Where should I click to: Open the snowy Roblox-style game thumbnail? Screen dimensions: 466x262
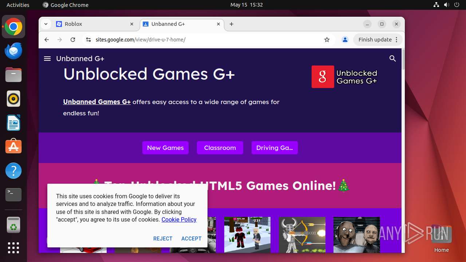247,235
